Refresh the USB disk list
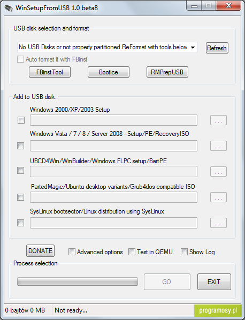Image resolution: width=245 pixels, height=320 pixels. coord(217,48)
